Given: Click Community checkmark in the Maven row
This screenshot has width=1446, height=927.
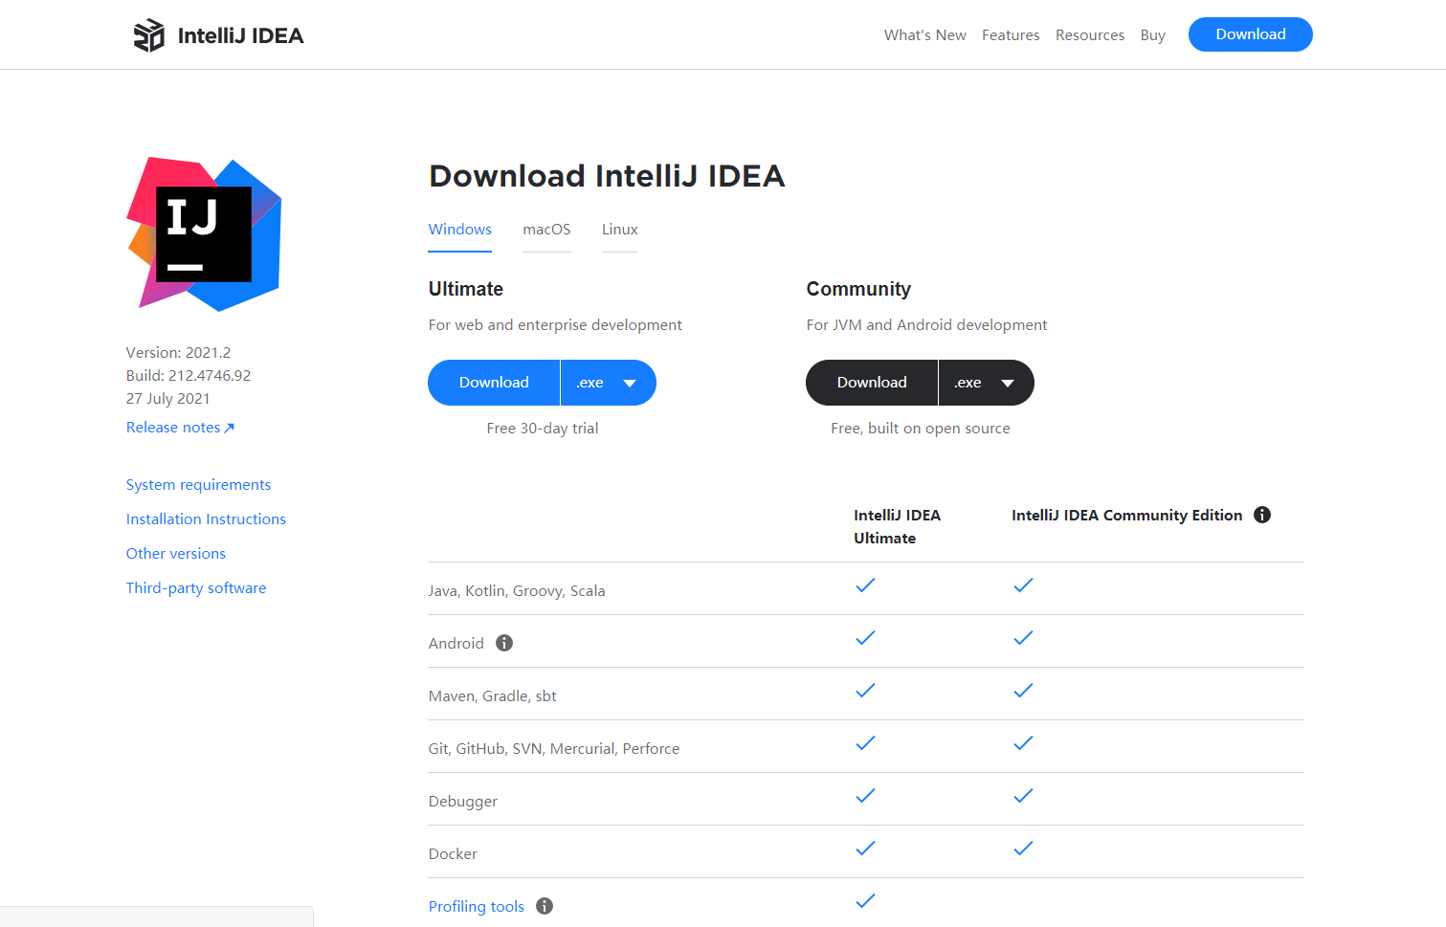Looking at the screenshot, I should pos(1023,691).
